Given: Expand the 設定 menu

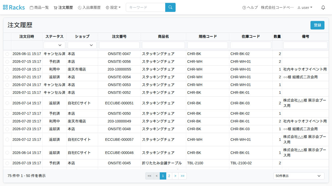Looking at the screenshot, I should click(113, 7).
